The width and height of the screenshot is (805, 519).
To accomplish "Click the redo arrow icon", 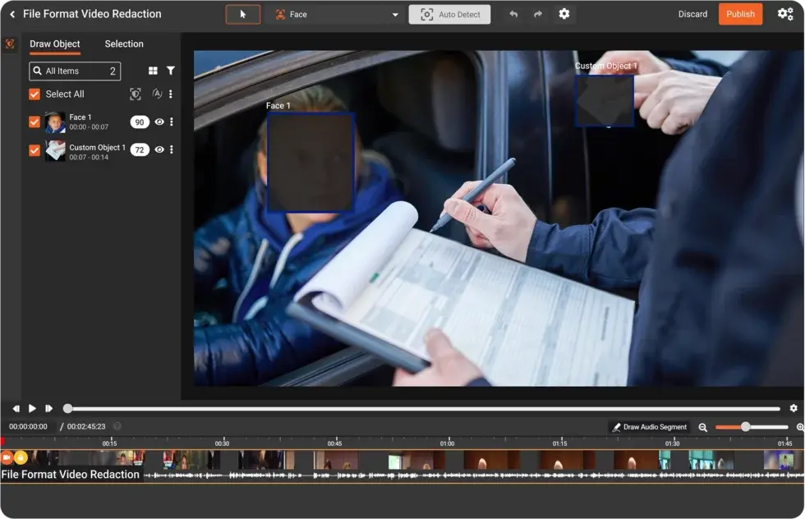I will coord(538,14).
